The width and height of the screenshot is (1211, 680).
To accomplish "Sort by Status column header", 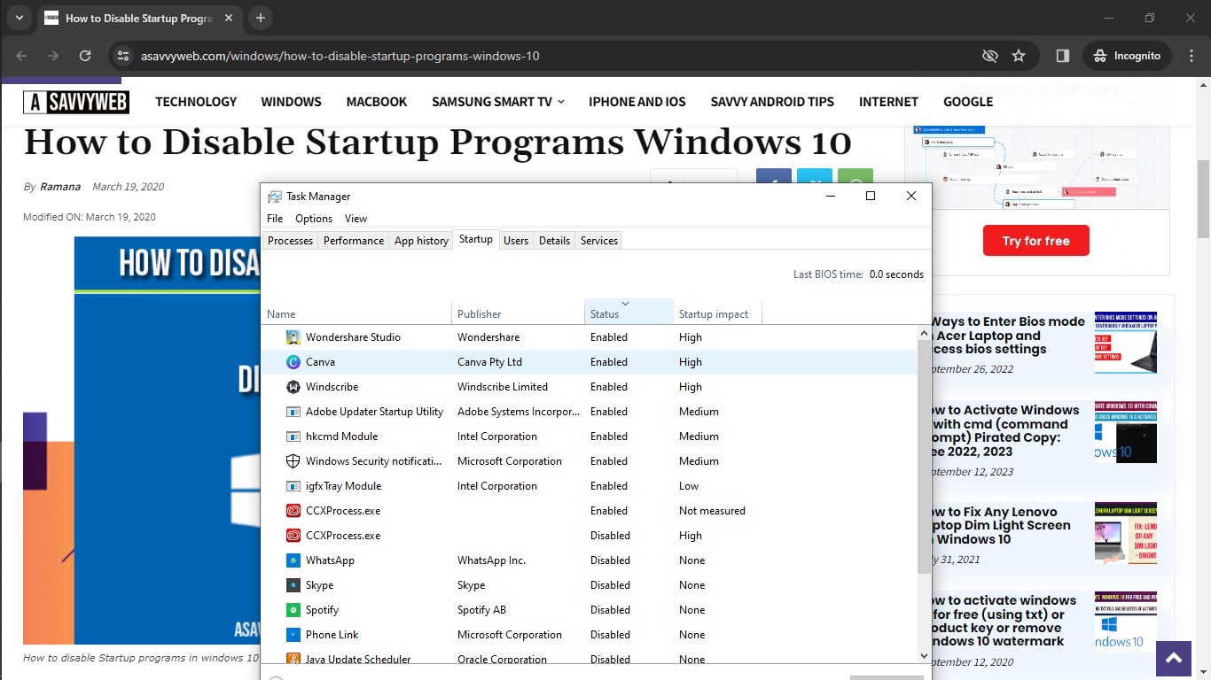I will (605, 314).
